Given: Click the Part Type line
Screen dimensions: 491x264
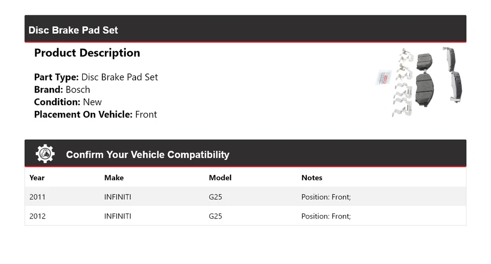Looking at the screenshot, I should 96,77.
